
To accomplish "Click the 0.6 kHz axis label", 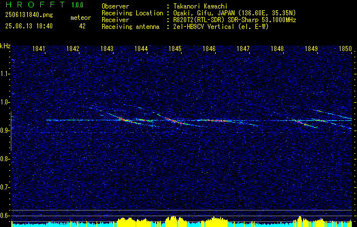I will coord(5,216).
